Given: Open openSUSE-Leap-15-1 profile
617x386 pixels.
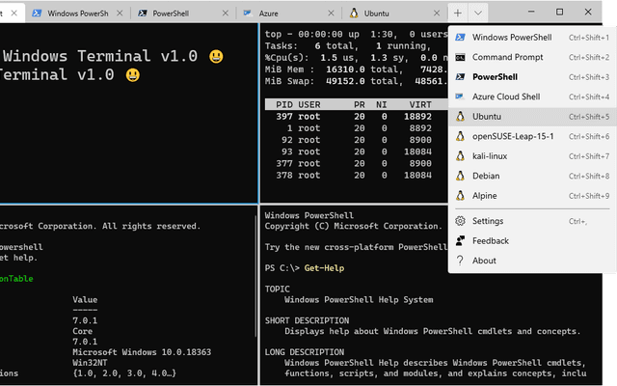Looking at the screenshot, I should click(x=532, y=136).
